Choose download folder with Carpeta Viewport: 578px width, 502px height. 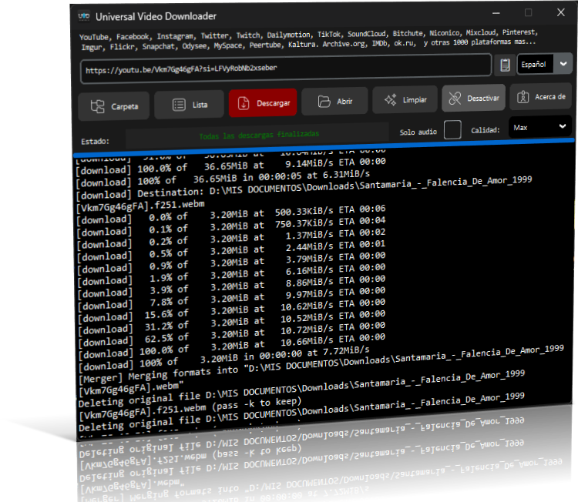pos(114,106)
